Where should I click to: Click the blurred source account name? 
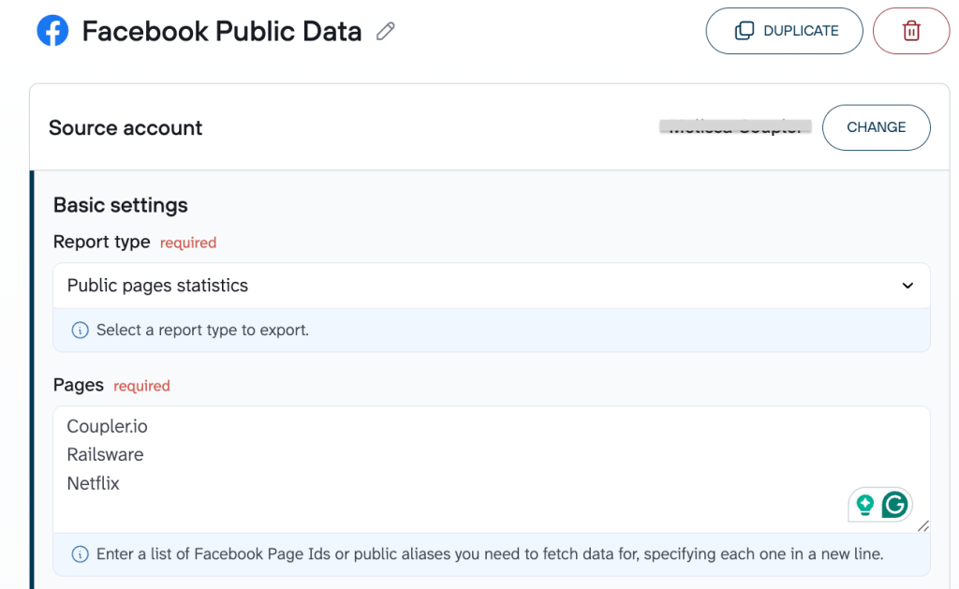point(735,126)
